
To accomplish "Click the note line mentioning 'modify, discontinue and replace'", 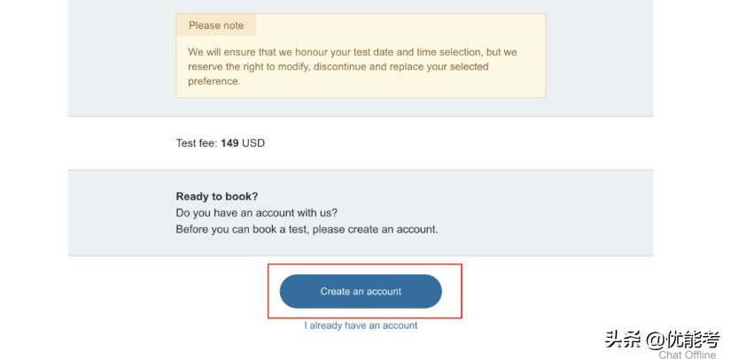I will (338, 66).
